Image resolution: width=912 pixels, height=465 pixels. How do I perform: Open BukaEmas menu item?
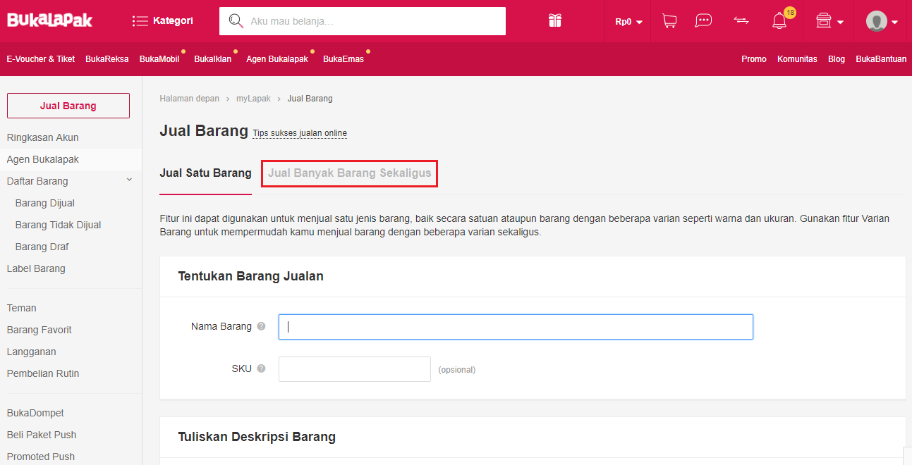click(343, 59)
